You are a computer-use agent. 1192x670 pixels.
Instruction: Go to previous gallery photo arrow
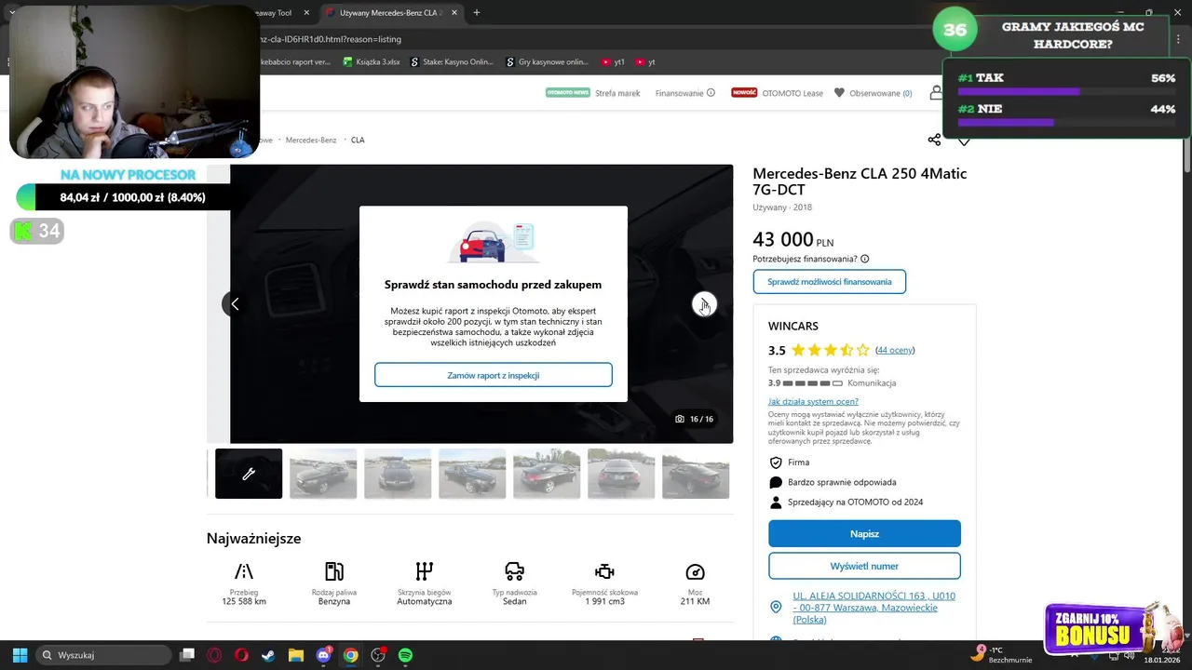(x=235, y=304)
